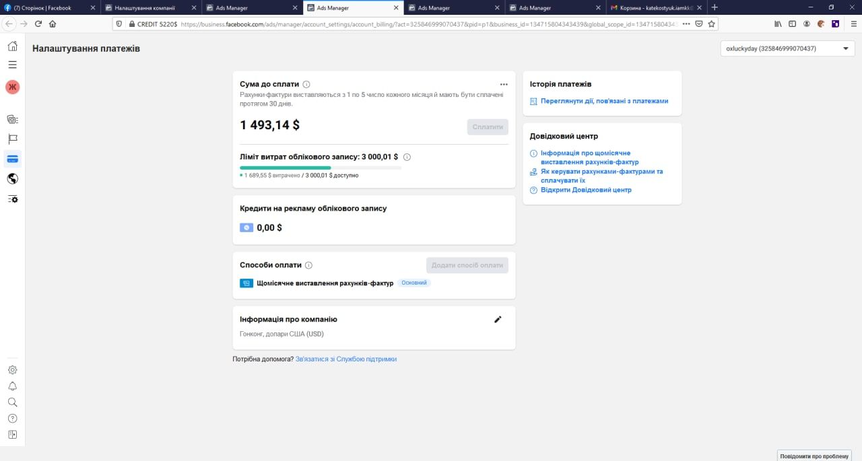
Task: Go to browser home page icon
Action: point(53,24)
